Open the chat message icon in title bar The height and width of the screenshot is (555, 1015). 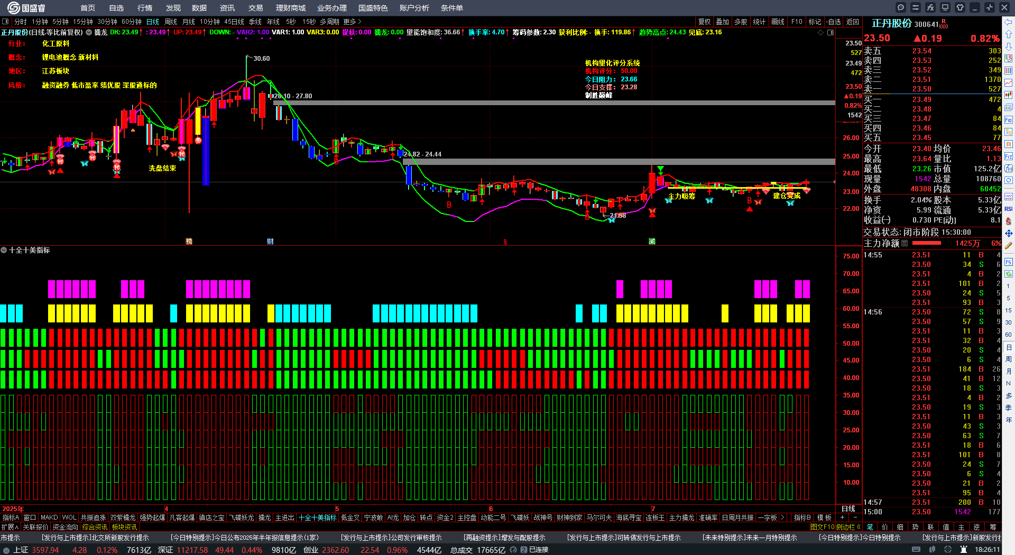[x=901, y=7]
